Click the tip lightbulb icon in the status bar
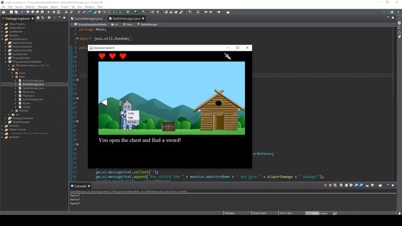402x226 pixels. [399, 213]
